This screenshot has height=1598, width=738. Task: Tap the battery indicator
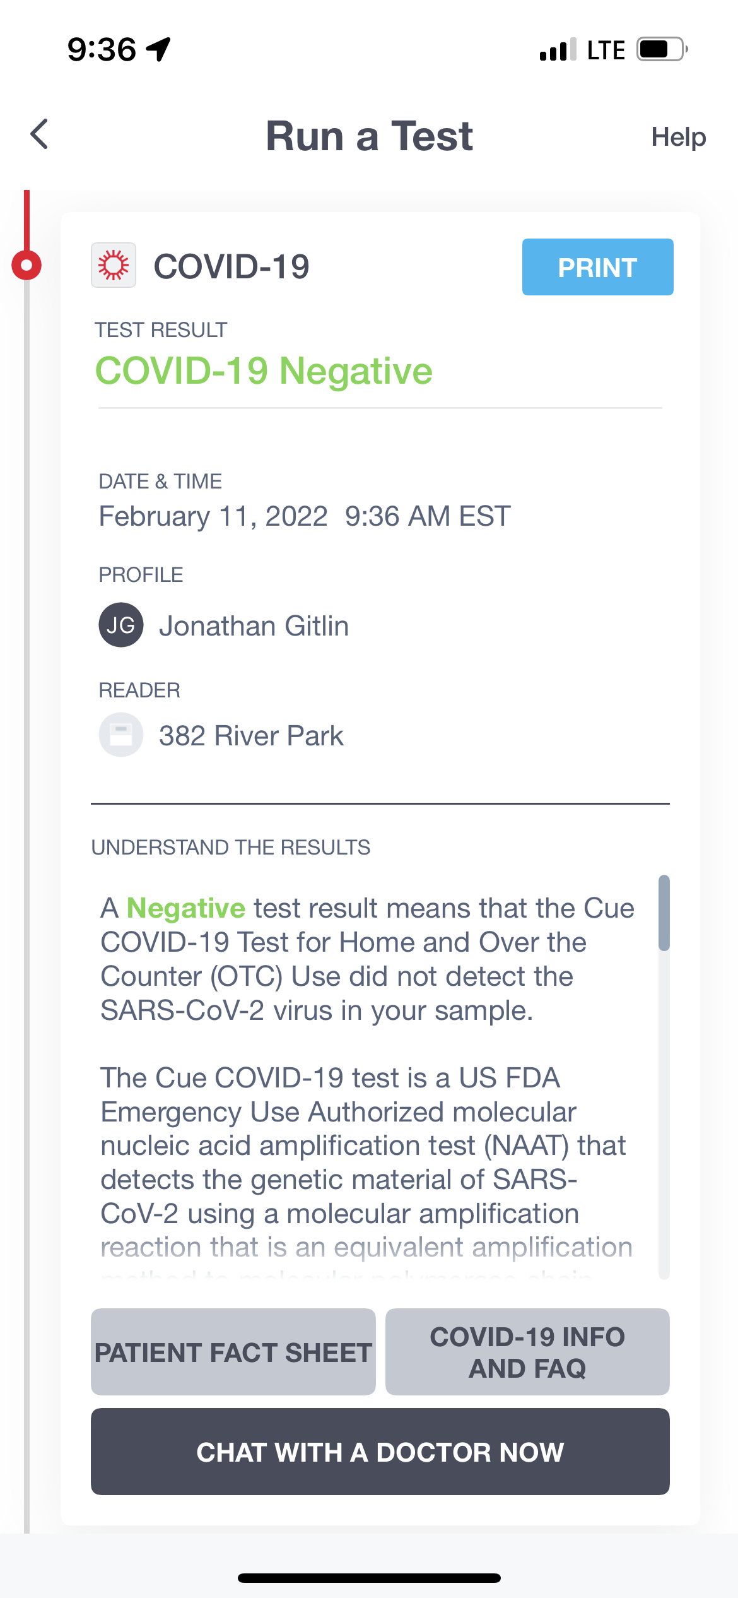660,49
